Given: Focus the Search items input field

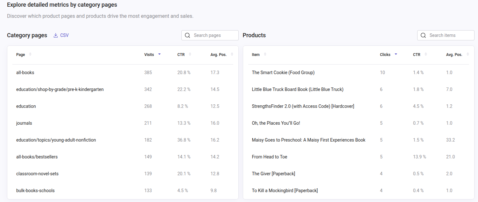Looking at the screenshot, I should coord(449,35).
